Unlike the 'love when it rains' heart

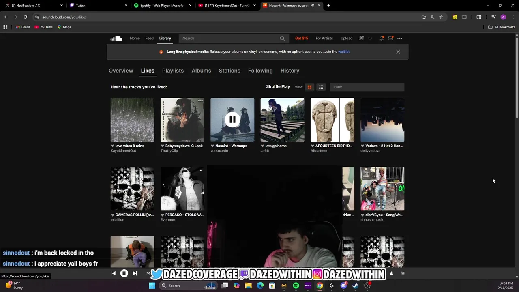(113, 146)
